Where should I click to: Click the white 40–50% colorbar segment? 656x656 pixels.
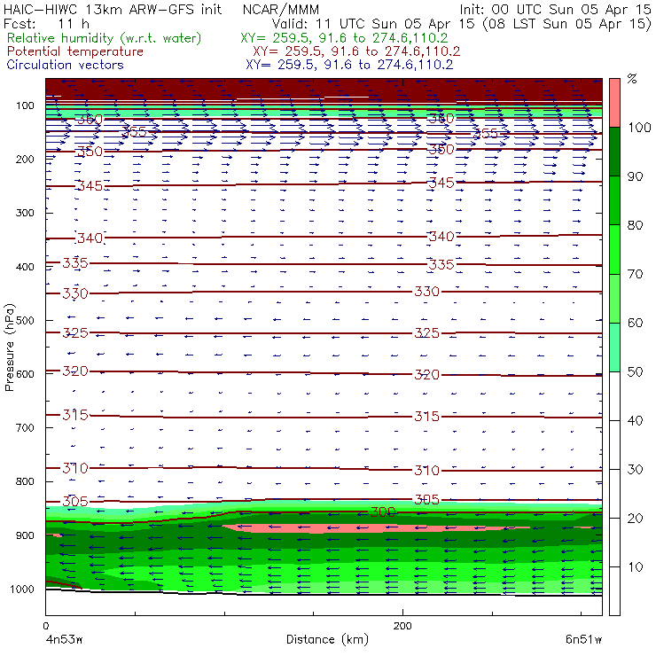(x=614, y=395)
